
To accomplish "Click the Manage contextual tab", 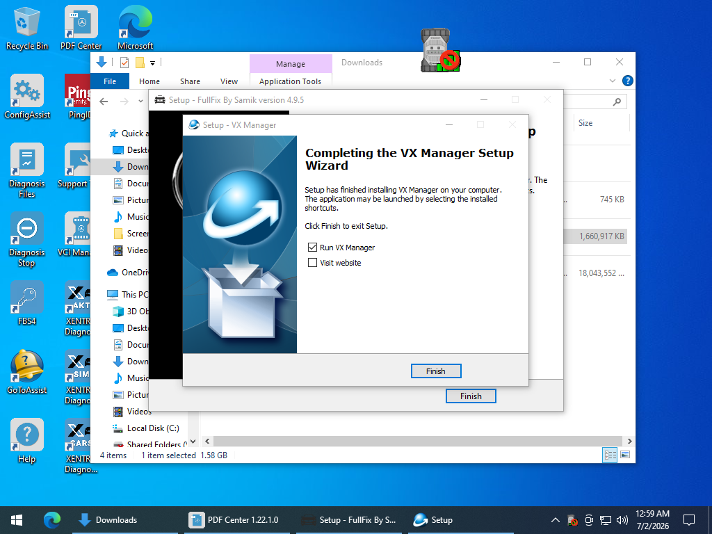I will click(291, 64).
